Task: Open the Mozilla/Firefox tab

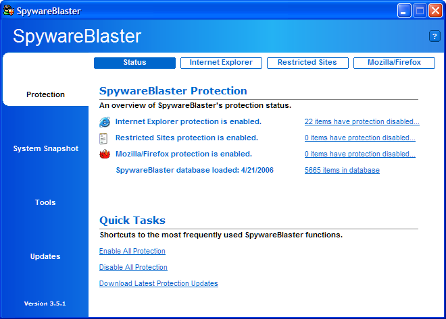Action: (x=394, y=63)
